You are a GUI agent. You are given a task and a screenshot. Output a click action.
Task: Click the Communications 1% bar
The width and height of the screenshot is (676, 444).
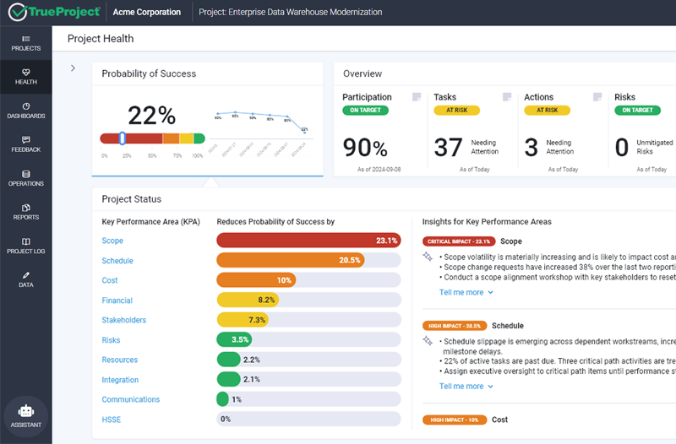222,398
